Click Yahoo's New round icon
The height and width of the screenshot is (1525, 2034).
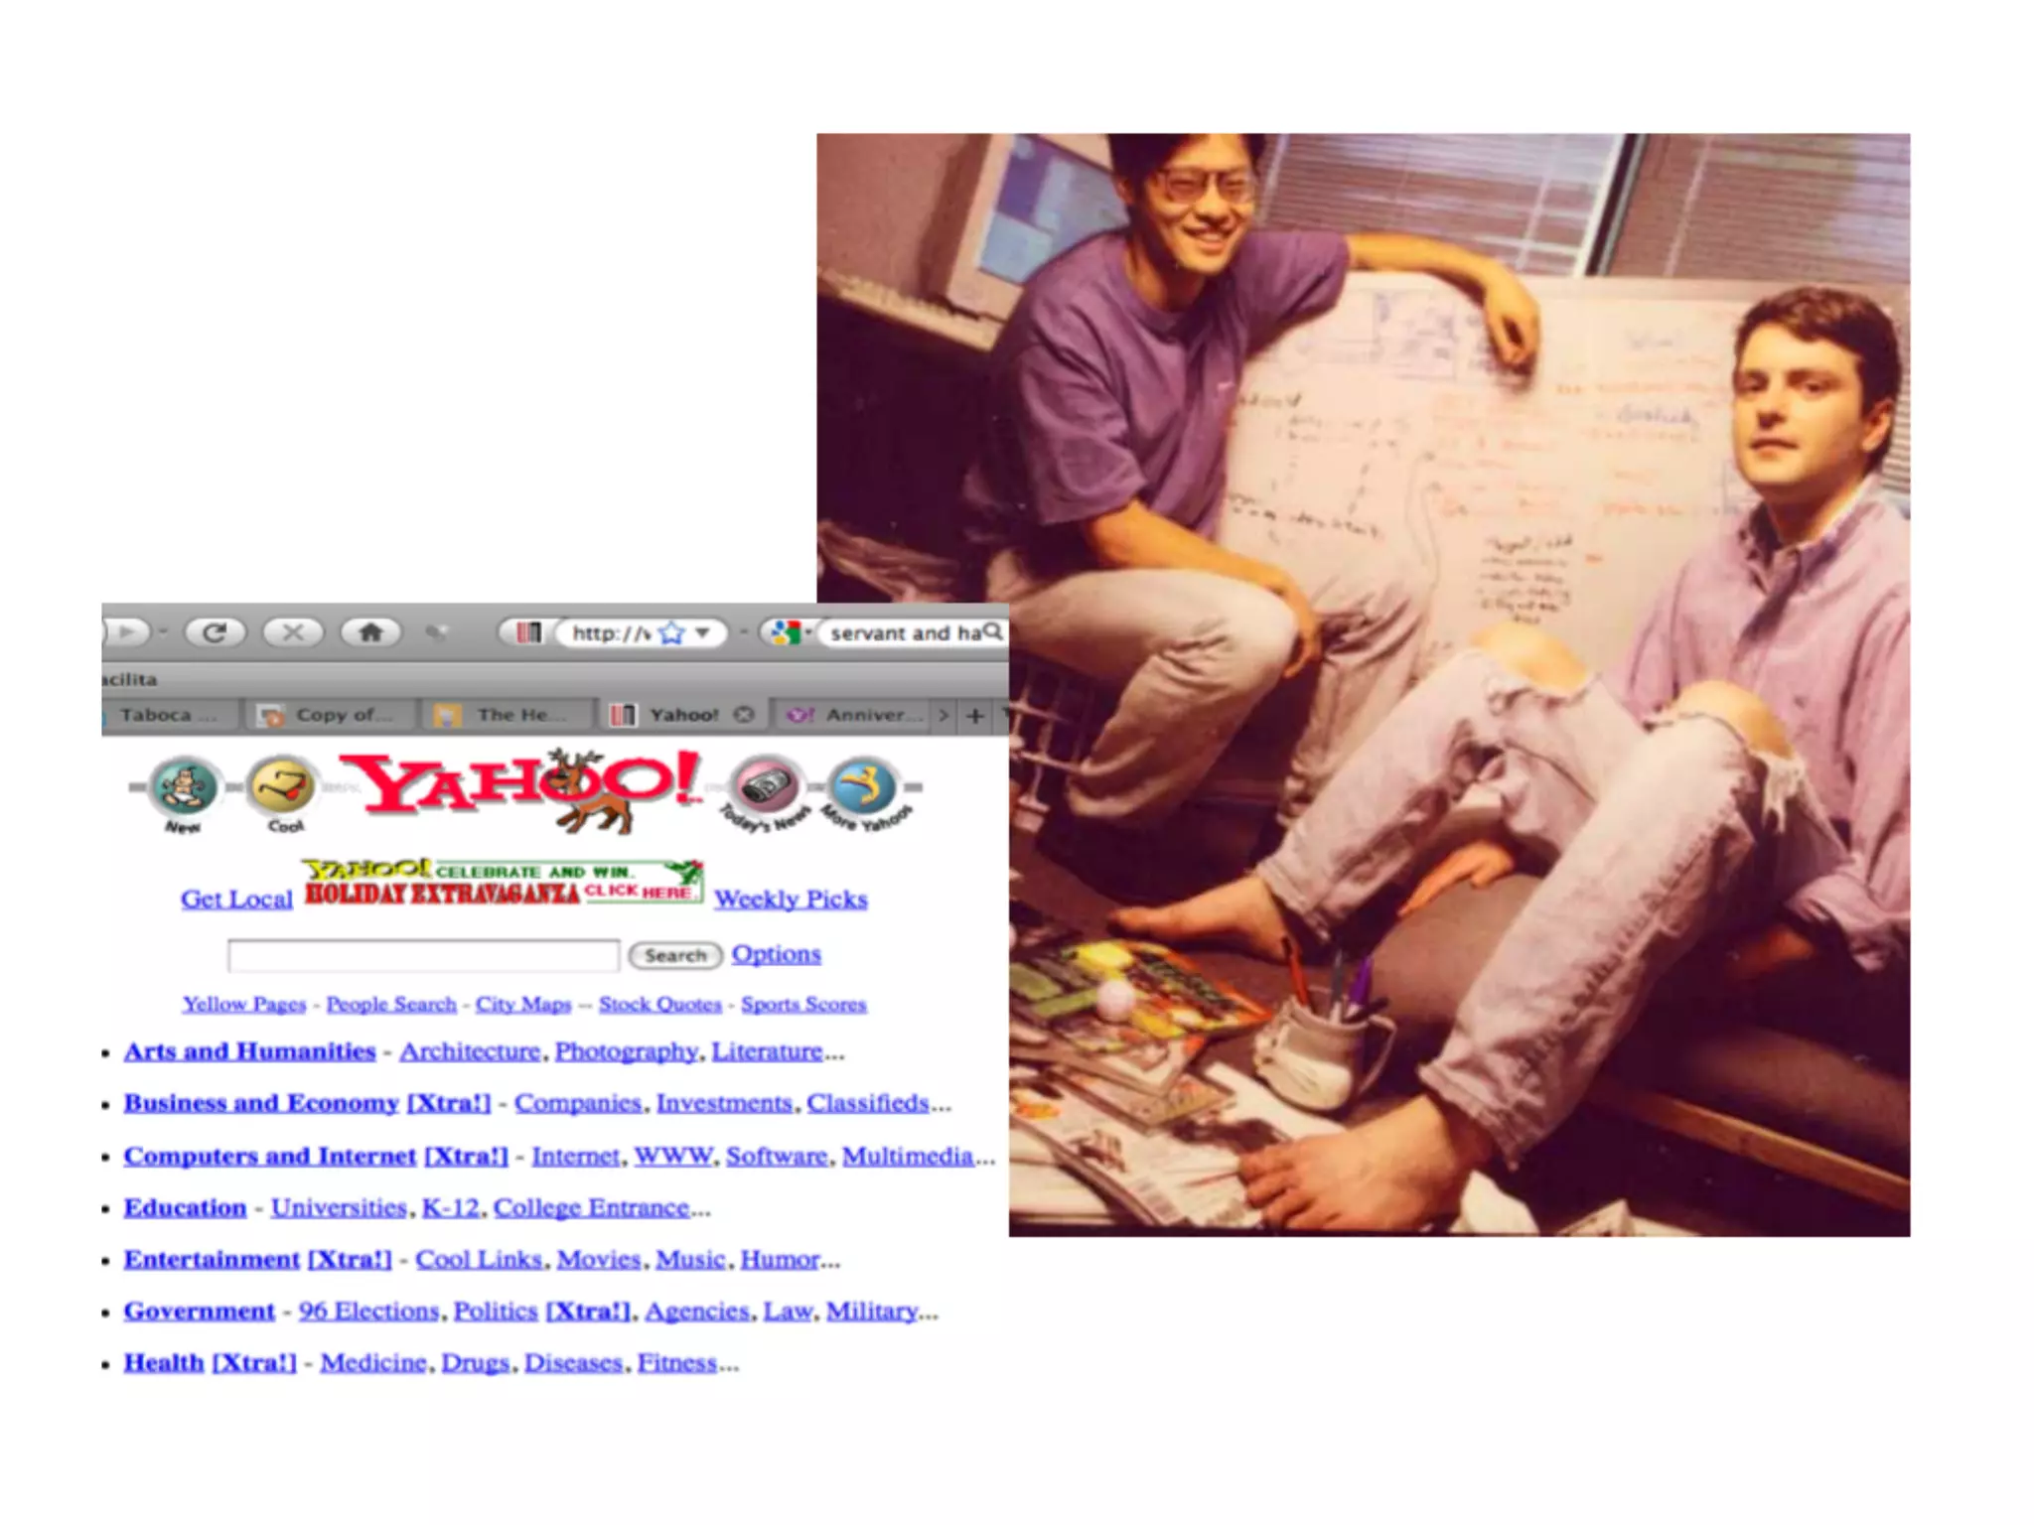tap(186, 787)
